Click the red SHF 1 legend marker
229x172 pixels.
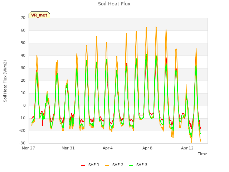point(83,165)
